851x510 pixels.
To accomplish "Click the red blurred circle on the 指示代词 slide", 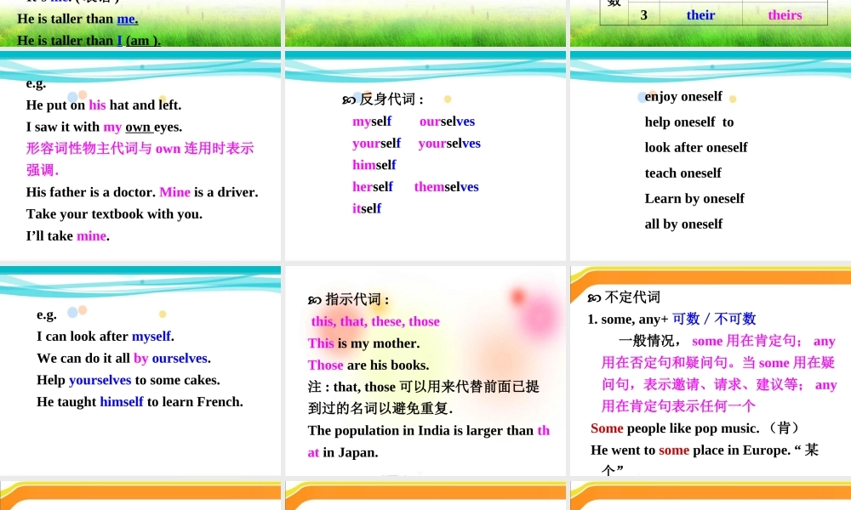I will (x=517, y=297).
